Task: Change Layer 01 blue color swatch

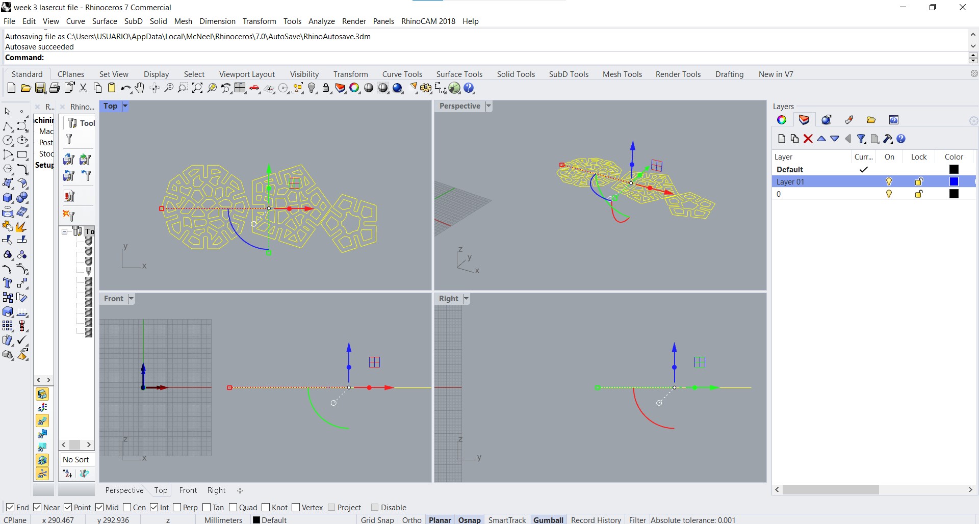Action: pos(954,181)
